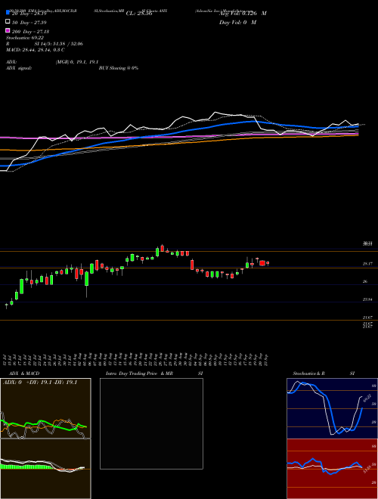
Task: Click the '50 Day - 27.59' legend text
Action: [29, 23]
